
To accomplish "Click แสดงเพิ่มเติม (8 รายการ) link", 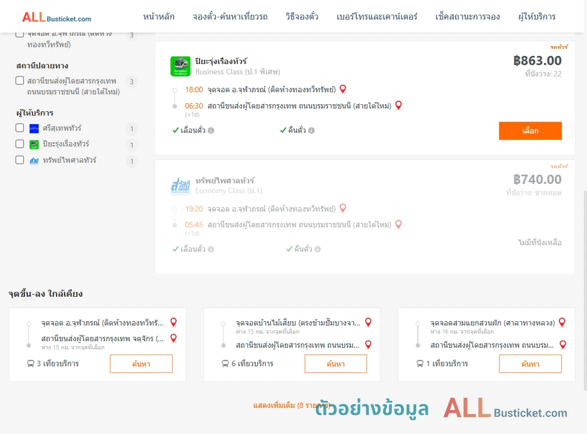I will coord(292,406).
